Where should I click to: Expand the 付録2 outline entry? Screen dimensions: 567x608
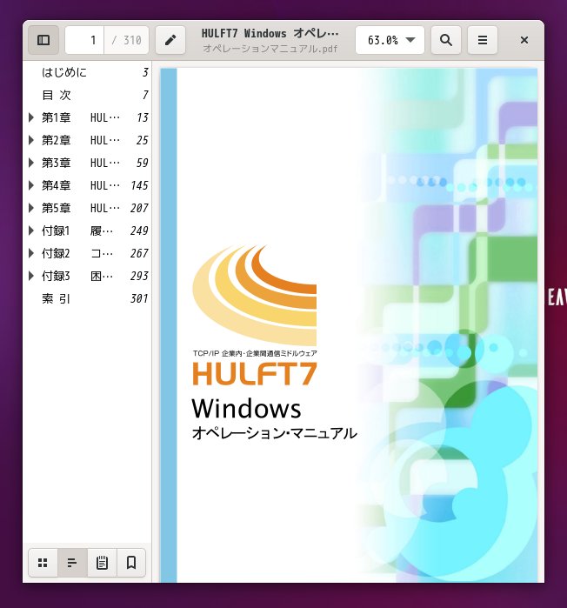tap(31, 253)
